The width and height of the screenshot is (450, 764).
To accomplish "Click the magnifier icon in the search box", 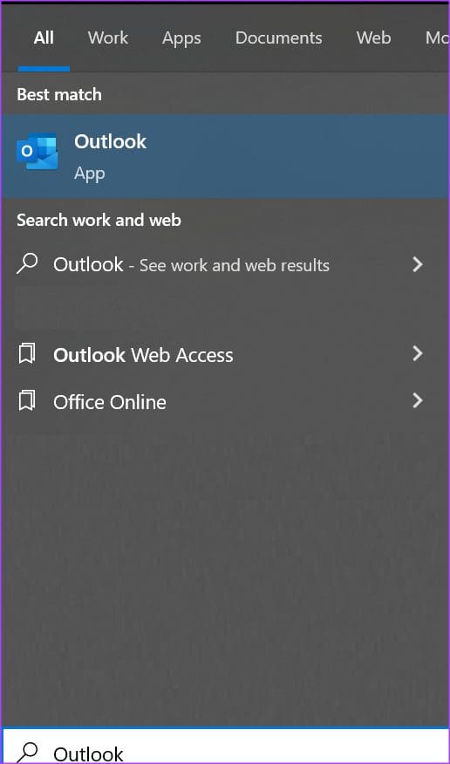I will [x=27, y=752].
